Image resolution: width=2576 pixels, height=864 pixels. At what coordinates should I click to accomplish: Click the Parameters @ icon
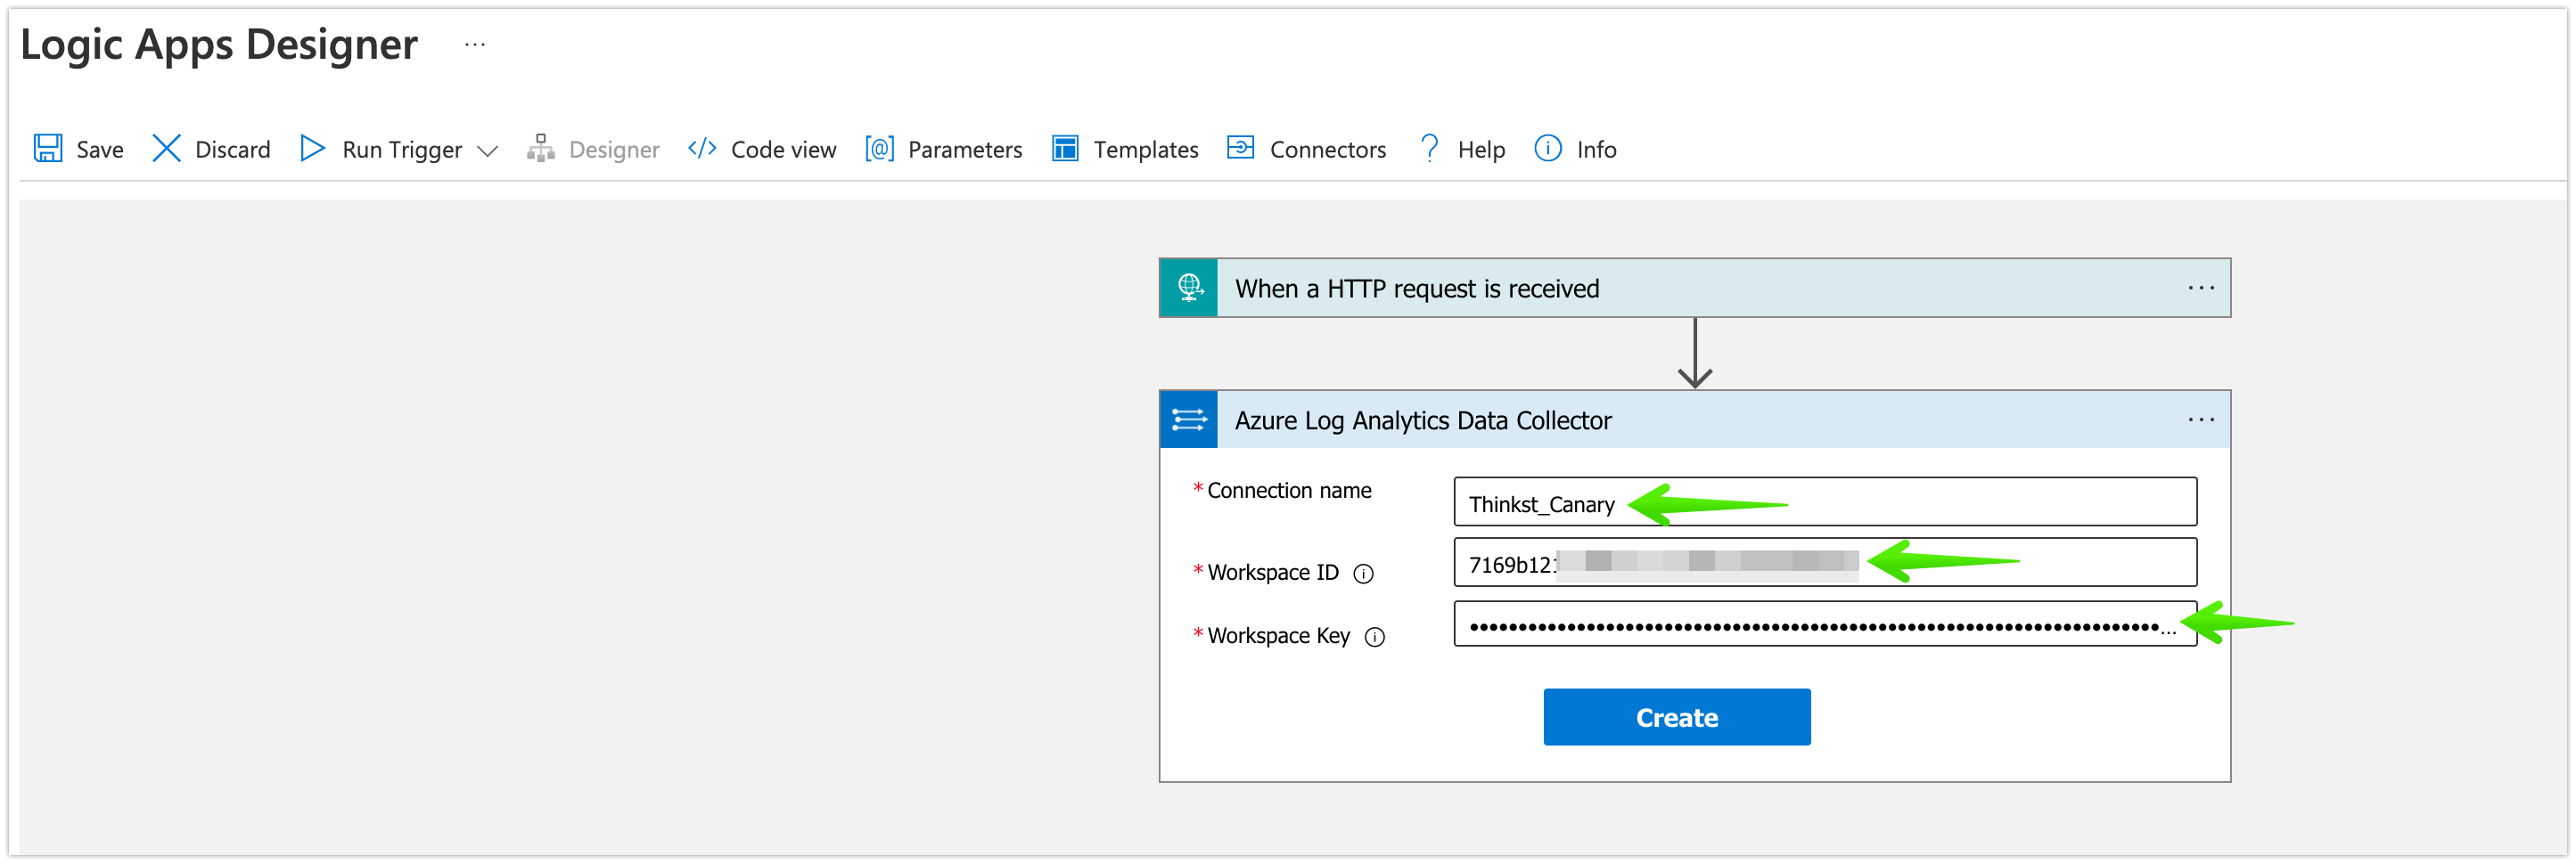[x=879, y=149]
